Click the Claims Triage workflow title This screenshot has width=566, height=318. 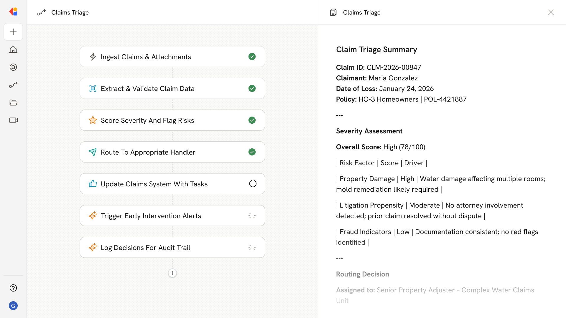pyautogui.click(x=70, y=12)
